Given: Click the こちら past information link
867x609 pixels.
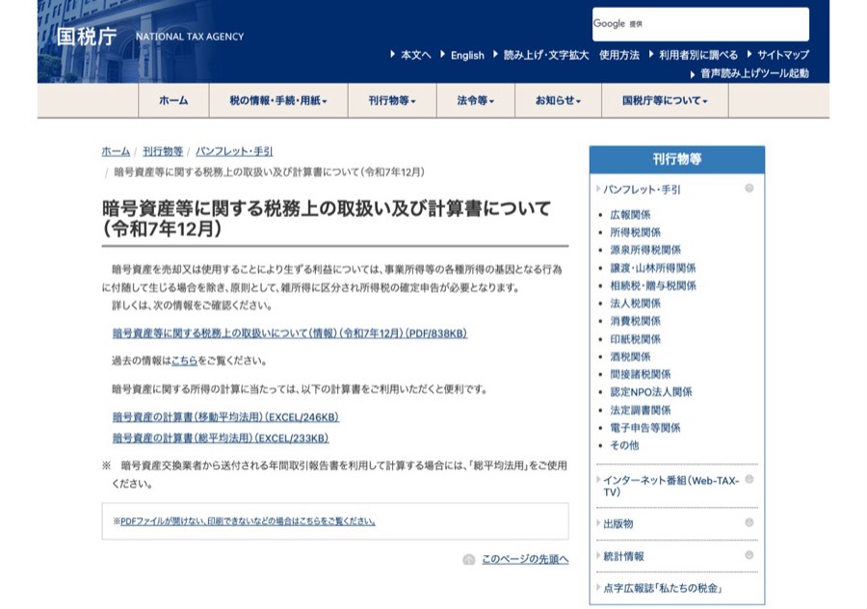Looking at the screenshot, I should tap(184, 360).
